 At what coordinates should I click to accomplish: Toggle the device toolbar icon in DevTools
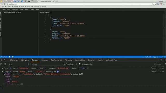(x=5, y=60)
